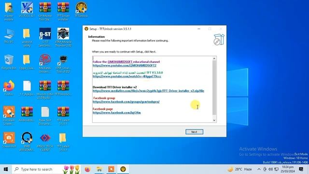Viewport: 309px width, 174px height.
Task: Select the master mobile folder icon
Action: [x=9, y=12]
